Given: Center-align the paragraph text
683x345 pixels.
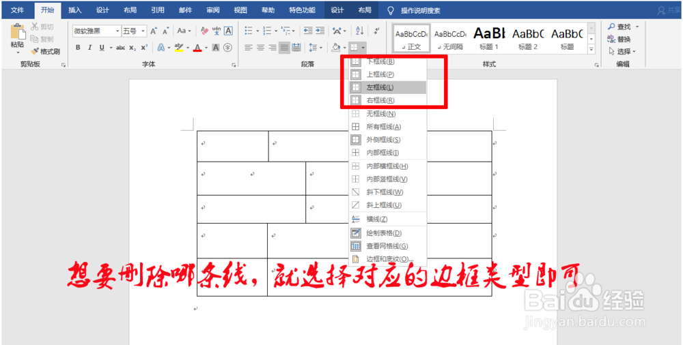Looking at the screenshot, I should pos(260,48).
